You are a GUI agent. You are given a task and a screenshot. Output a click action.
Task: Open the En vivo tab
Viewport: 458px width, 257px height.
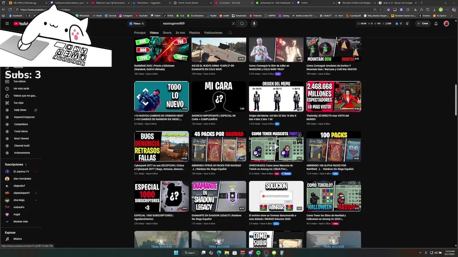(180, 33)
